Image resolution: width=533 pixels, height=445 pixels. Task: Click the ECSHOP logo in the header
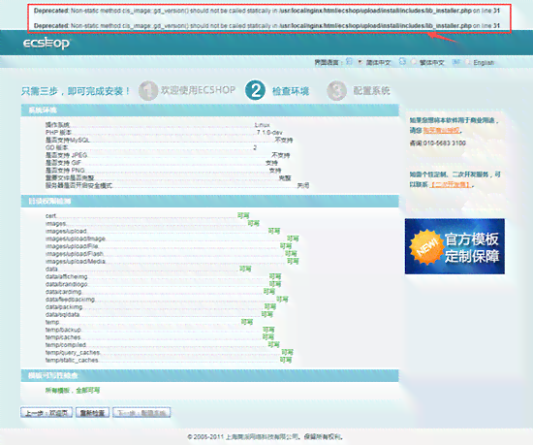47,44
